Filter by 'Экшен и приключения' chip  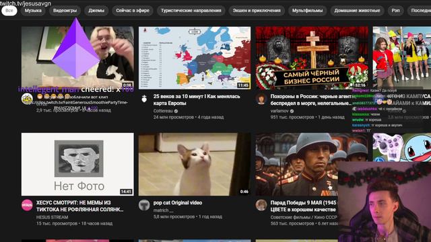pos(257,11)
